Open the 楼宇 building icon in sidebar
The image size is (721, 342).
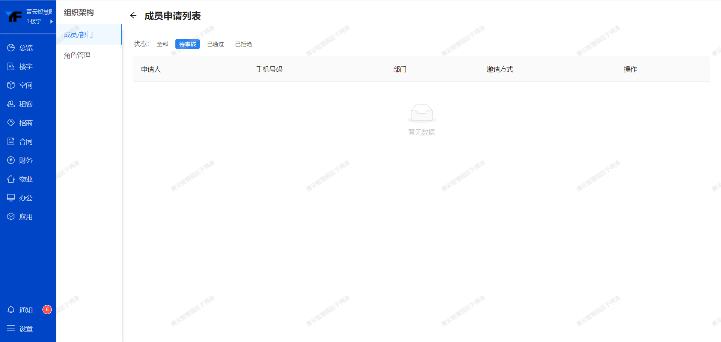11,66
